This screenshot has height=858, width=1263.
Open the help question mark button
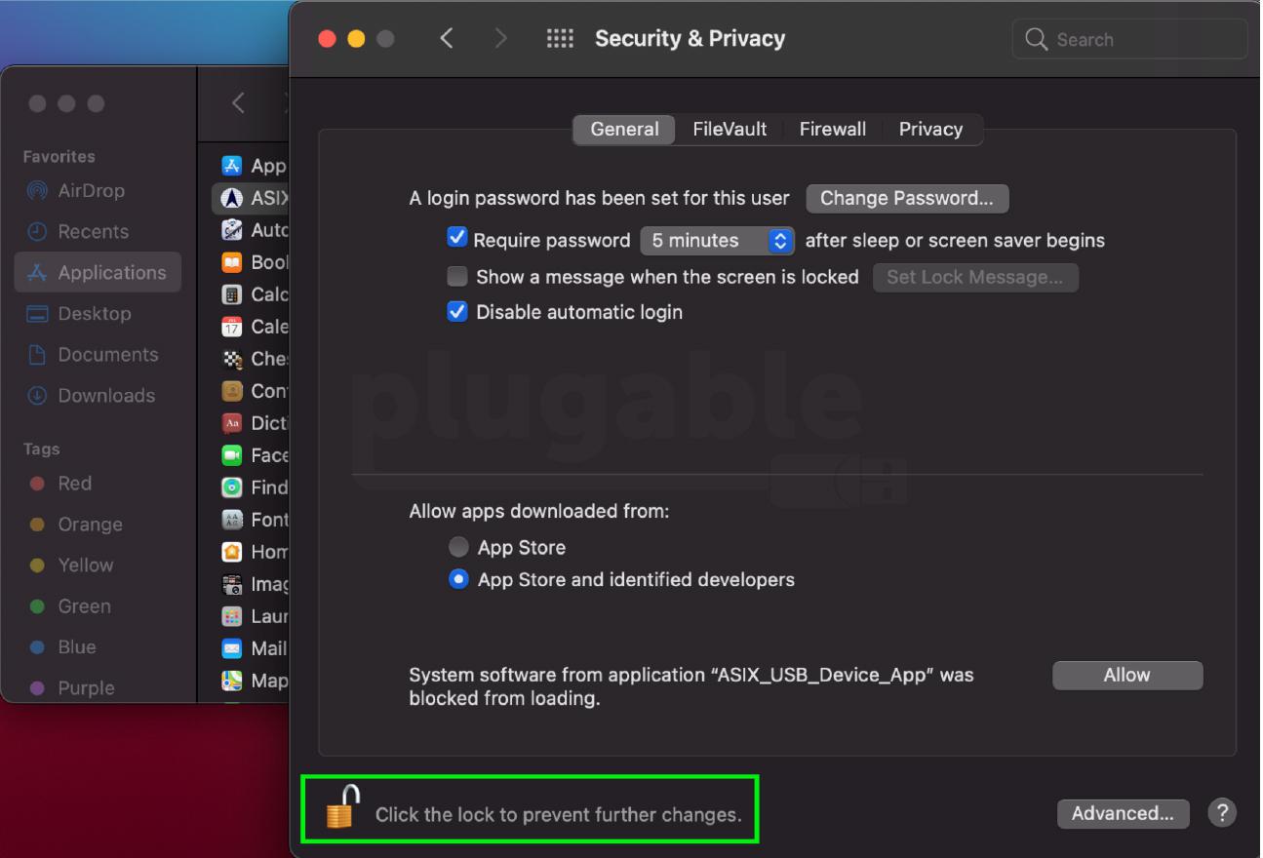coord(1222,812)
